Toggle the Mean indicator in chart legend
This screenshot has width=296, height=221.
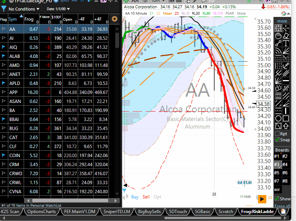point(168,14)
